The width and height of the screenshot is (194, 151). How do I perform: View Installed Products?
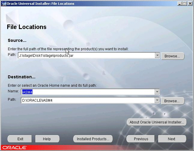[x=93, y=139]
